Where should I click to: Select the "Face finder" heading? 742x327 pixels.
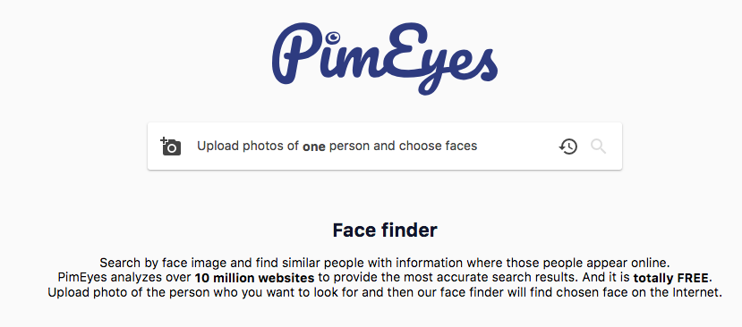[x=385, y=231]
